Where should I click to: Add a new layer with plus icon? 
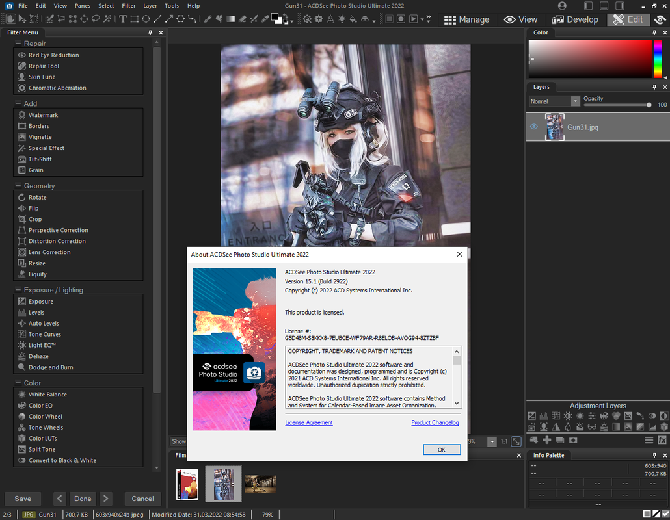coord(546,440)
